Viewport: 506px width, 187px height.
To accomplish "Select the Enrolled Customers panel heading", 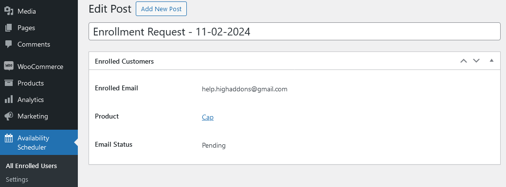I will (124, 61).
